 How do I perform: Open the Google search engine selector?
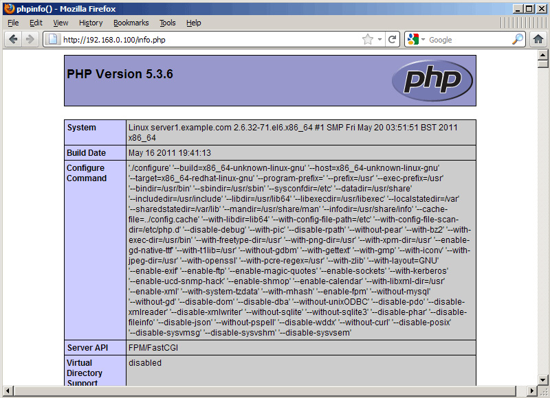[417, 39]
